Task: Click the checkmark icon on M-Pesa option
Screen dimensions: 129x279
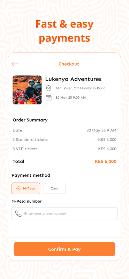Action: coord(18,188)
